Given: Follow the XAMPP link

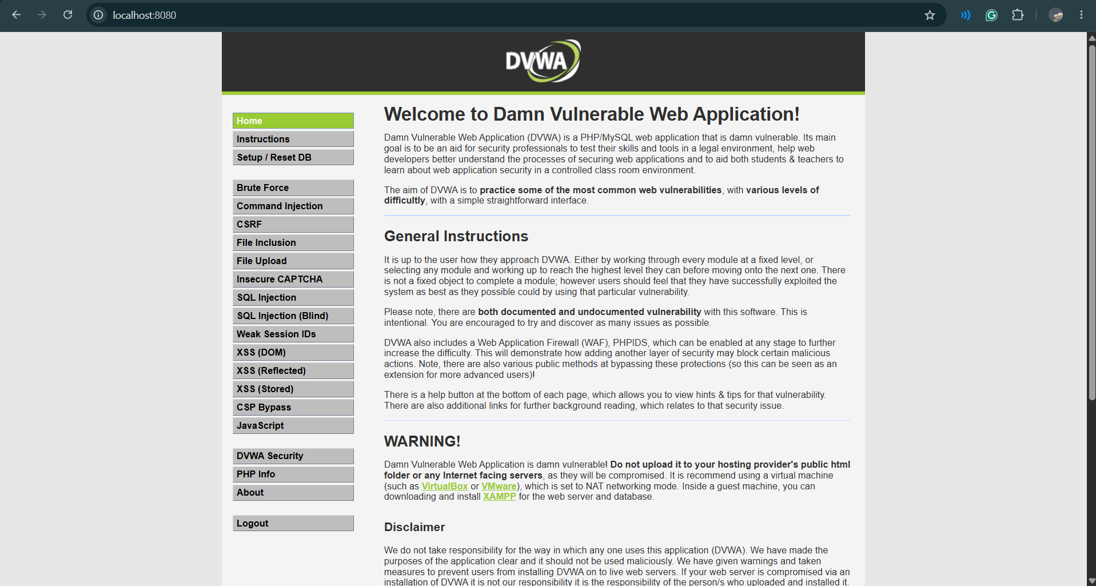Looking at the screenshot, I should tap(500, 496).
